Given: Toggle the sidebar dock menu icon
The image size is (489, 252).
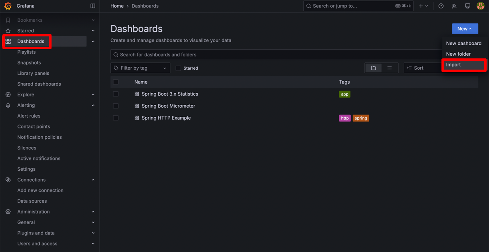Looking at the screenshot, I should [x=93, y=6].
